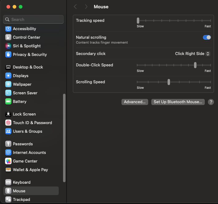Viewport: 218px width, 204px height.
Task: Click the Advanced... button
Action: [x=135, y=102]
